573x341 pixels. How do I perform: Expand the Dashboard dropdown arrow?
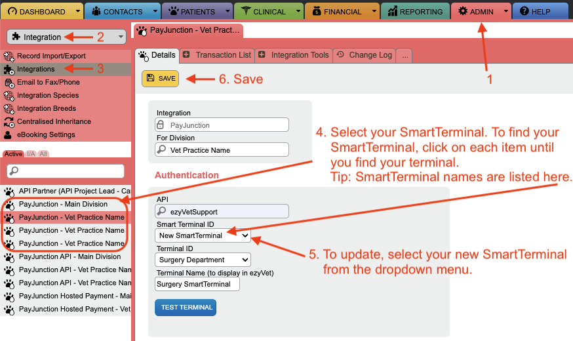78,11
